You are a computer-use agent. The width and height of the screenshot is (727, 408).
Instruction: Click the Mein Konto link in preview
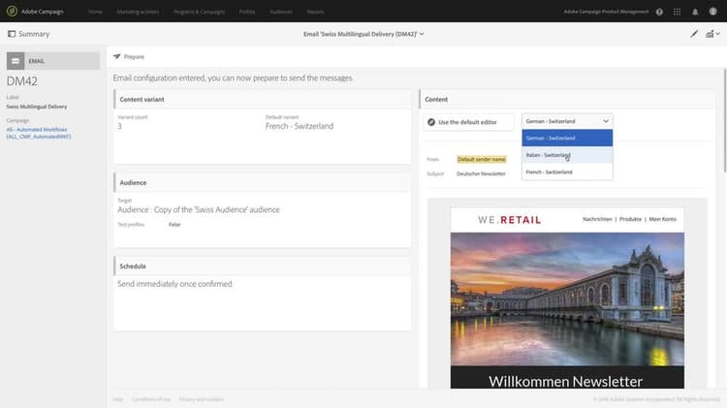coord(663,219)
